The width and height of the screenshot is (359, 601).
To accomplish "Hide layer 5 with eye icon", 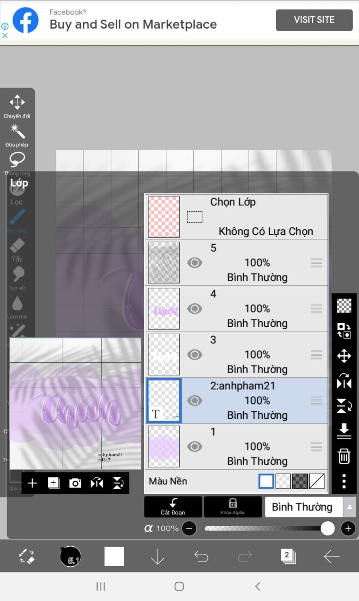I will coord(195,263).
